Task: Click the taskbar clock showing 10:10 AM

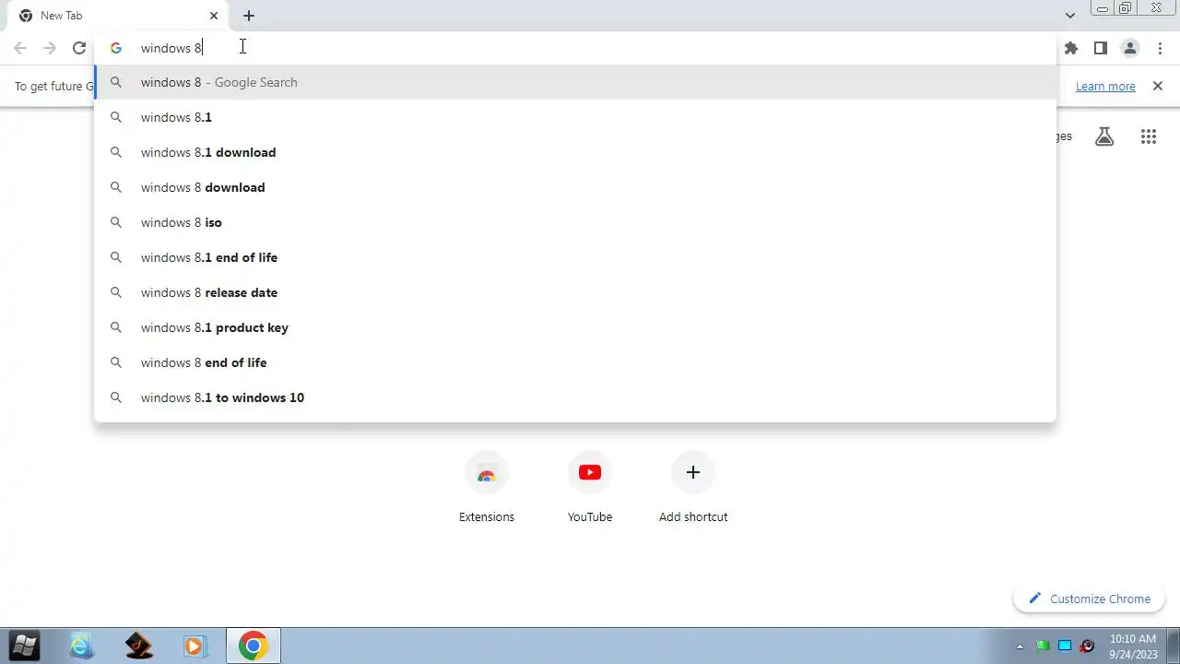Action: point(1133,646)
